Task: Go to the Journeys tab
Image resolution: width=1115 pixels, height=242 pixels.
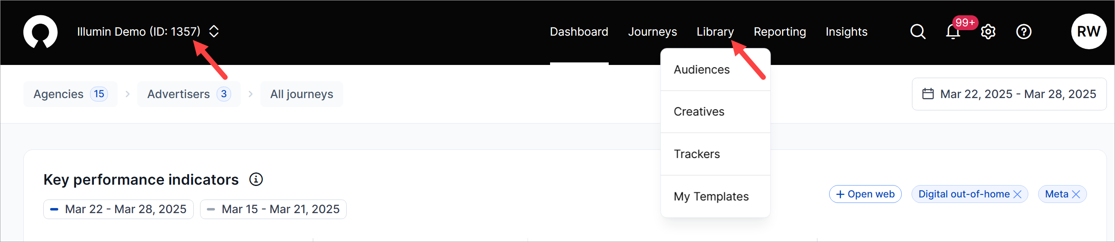Action: (x=652, y=31)
